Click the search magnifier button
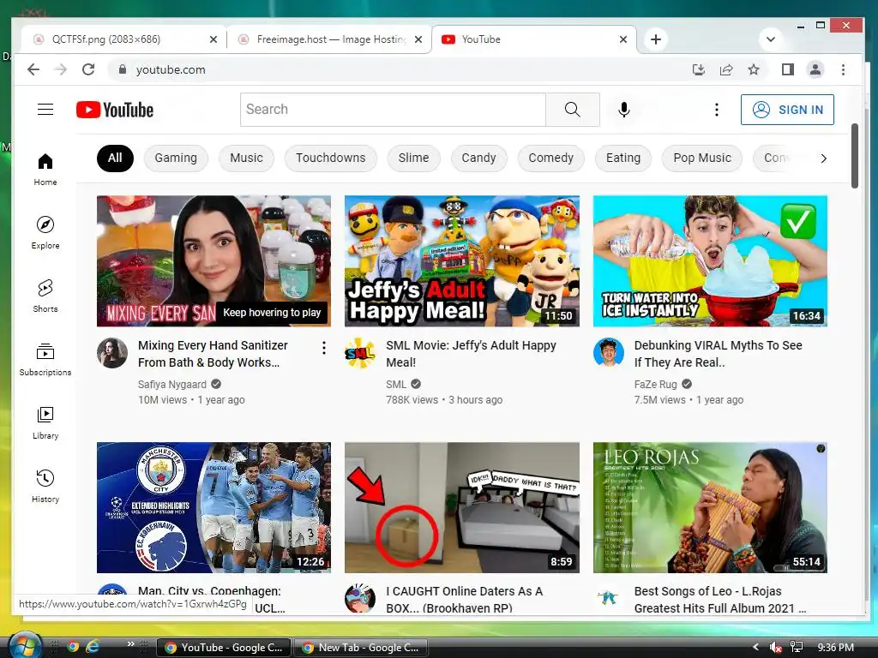The width and height of the screenshot is (878, 658). click(572, 109)
